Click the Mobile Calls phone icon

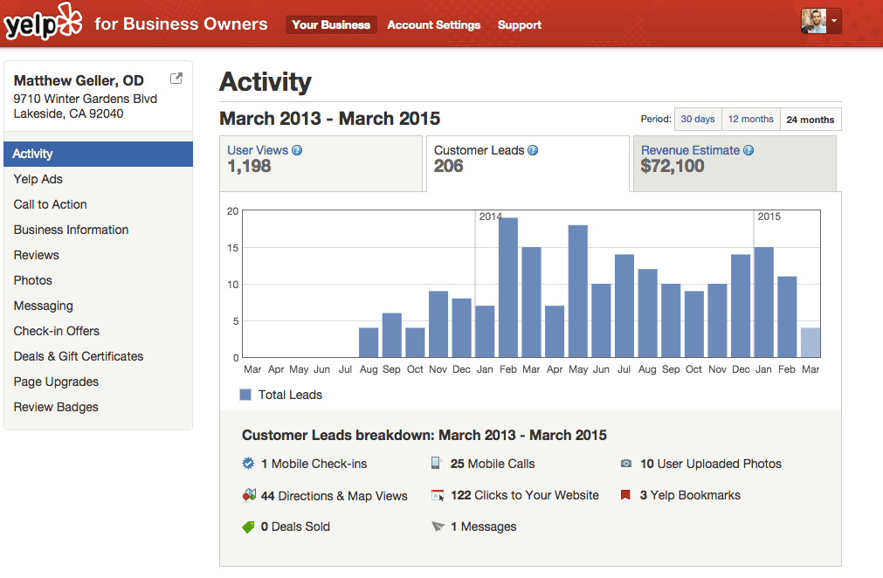[437, 463]
